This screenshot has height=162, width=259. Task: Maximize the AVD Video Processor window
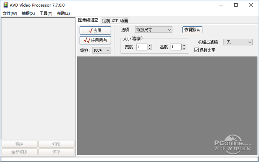coord(236,5)
